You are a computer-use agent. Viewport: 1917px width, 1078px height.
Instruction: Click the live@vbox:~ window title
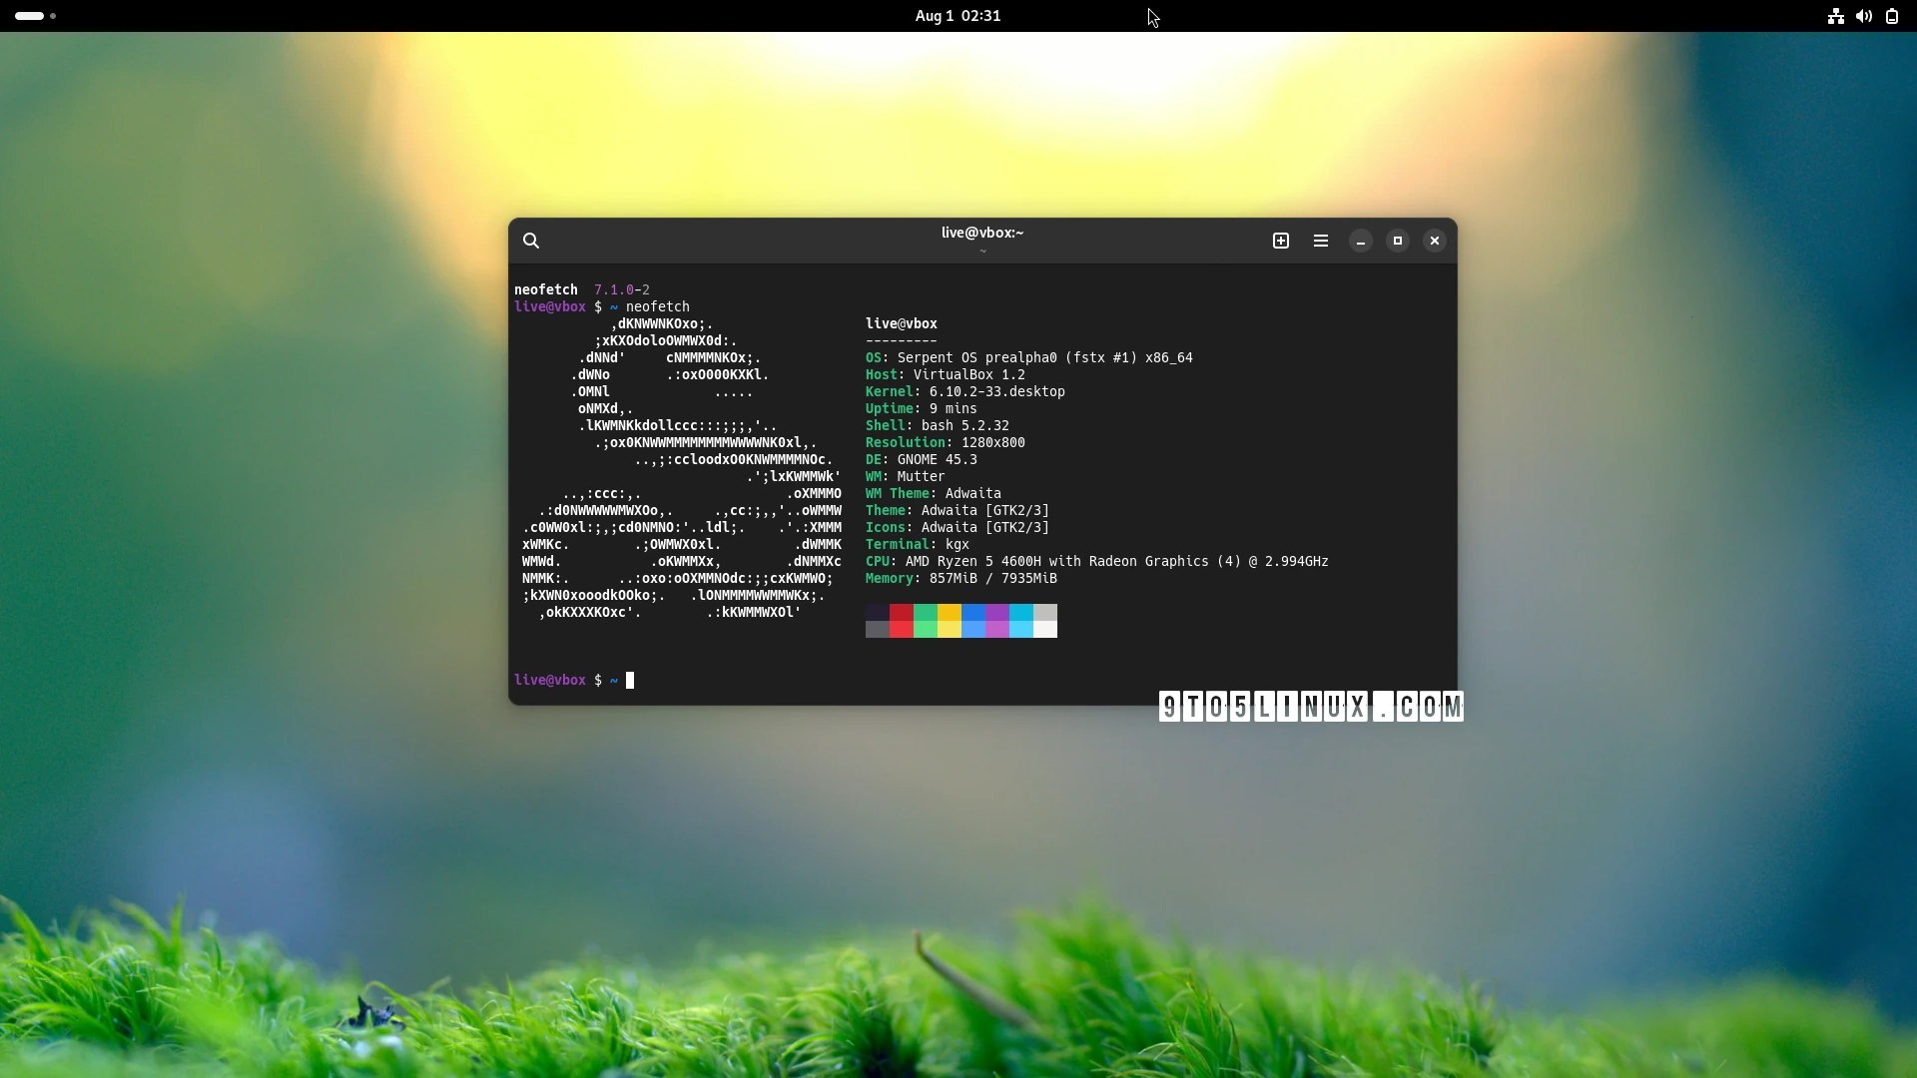pyautogui.click(x=981, y=233)
